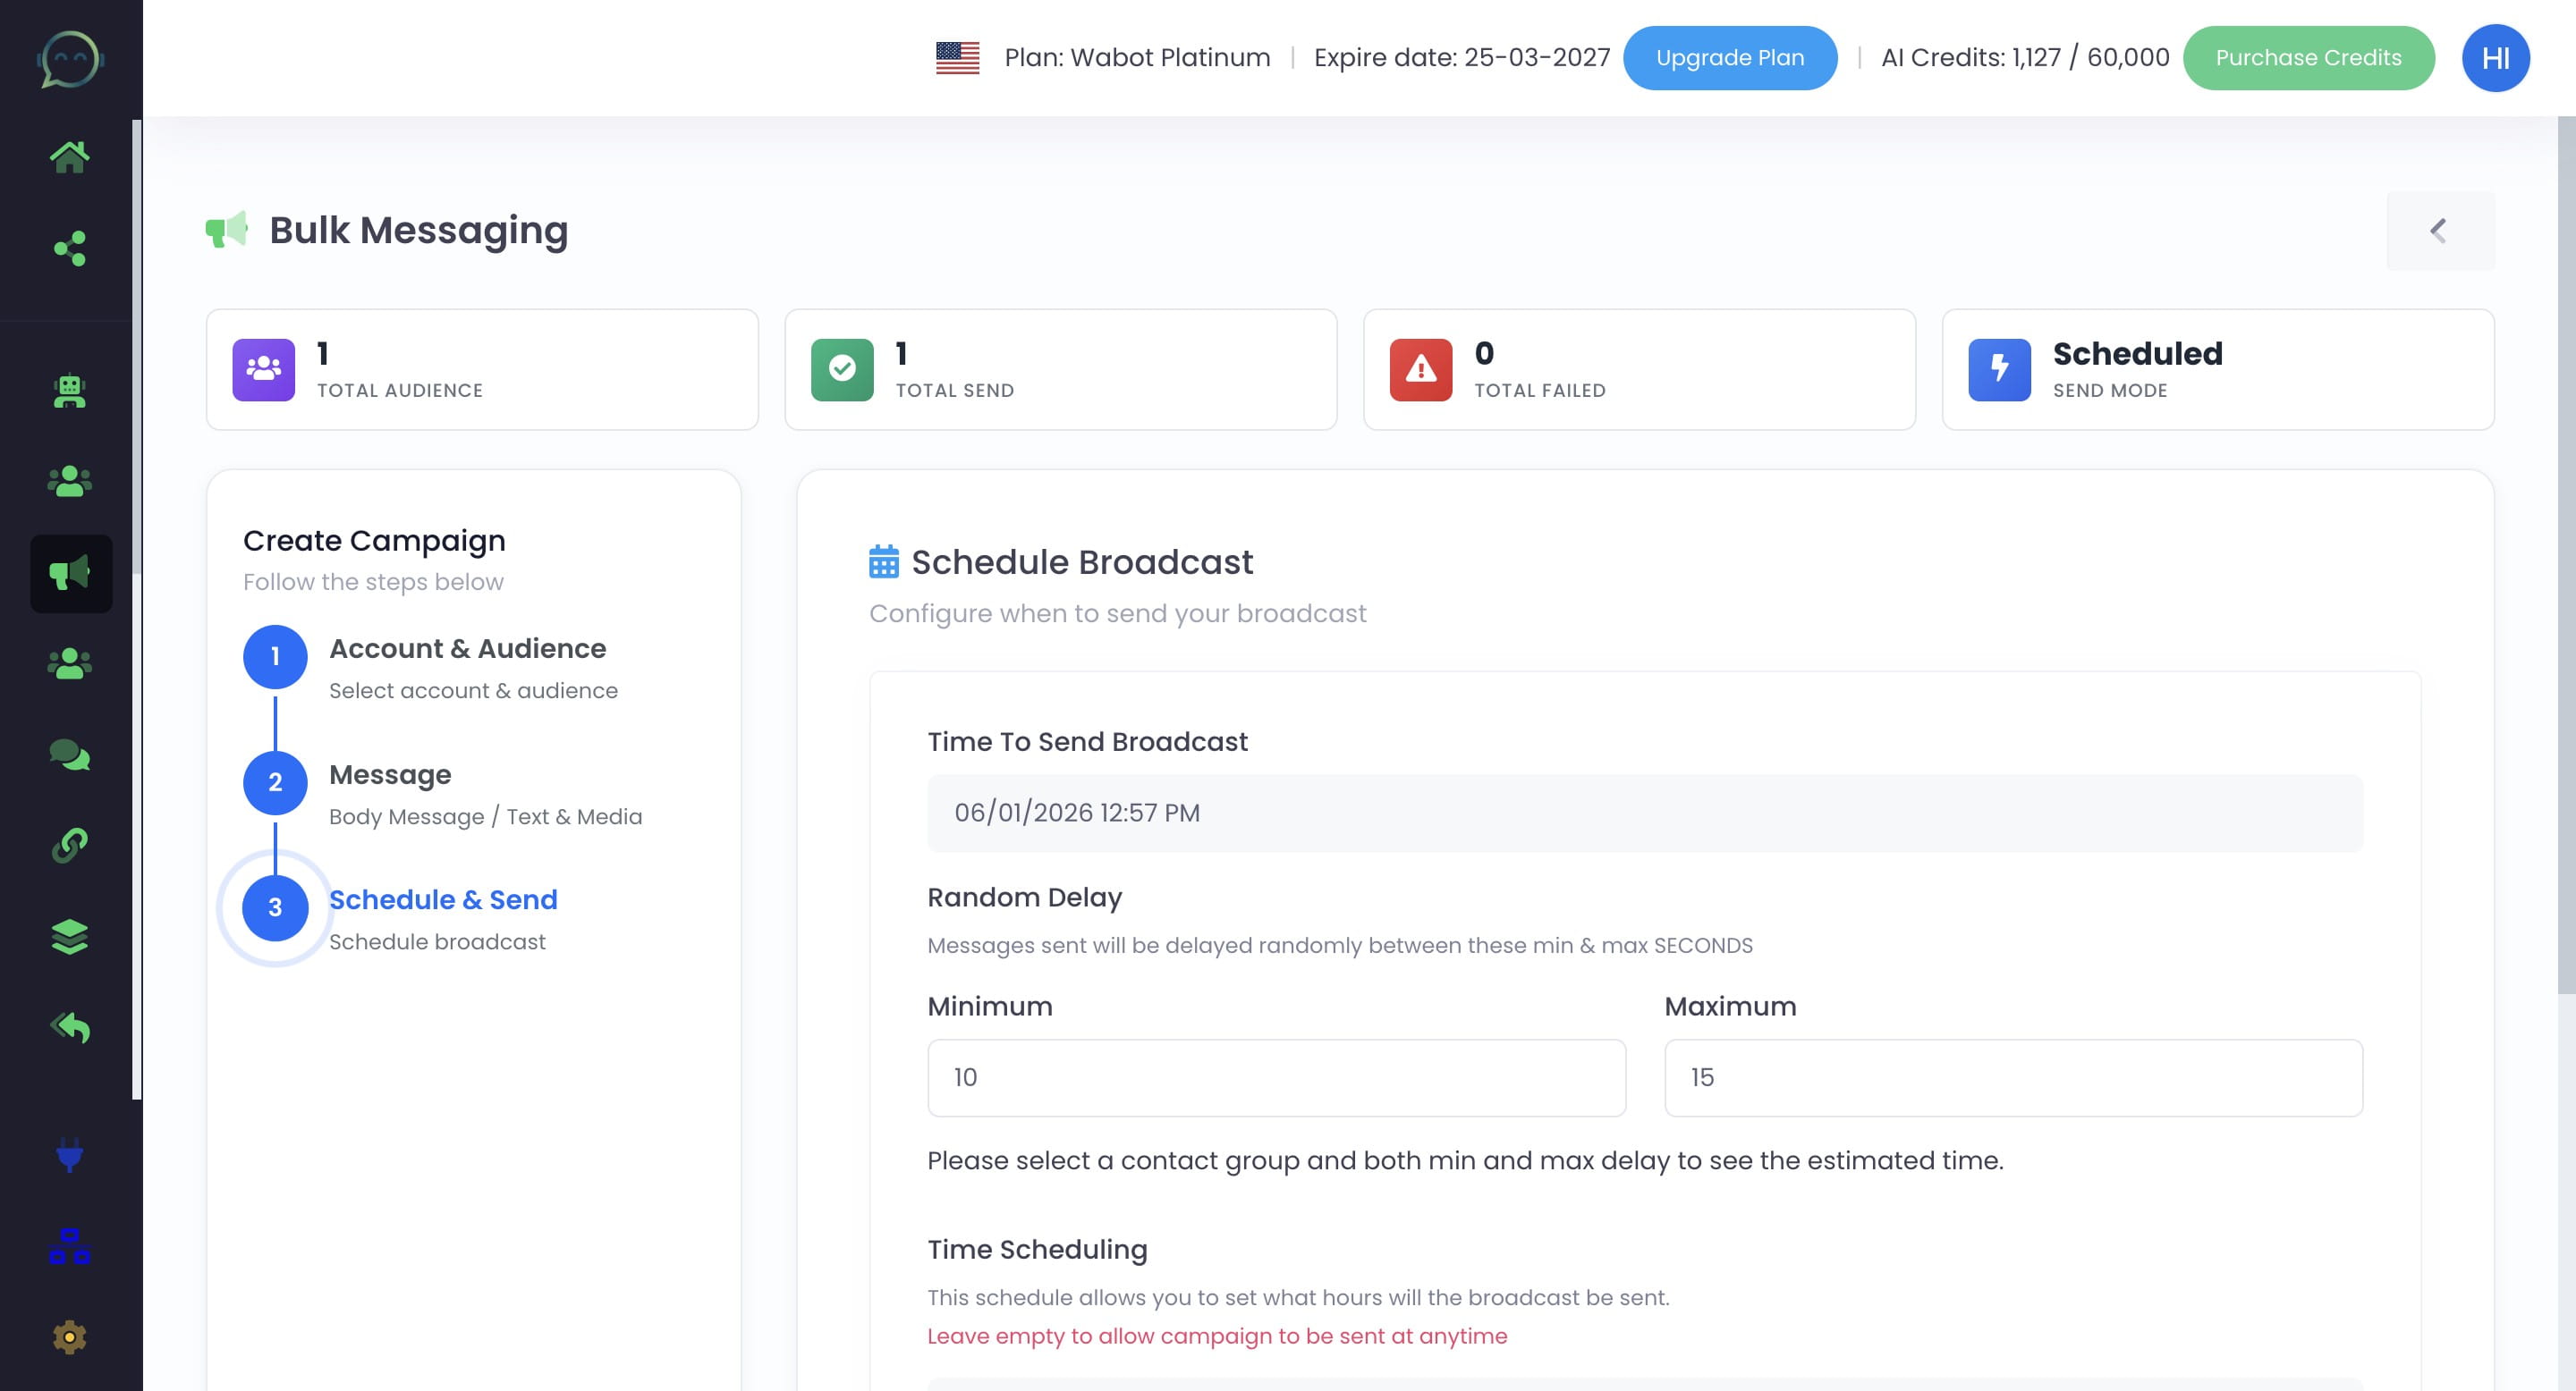
Task: Click the Minimum delay input field
Action: [1275, 1078]
